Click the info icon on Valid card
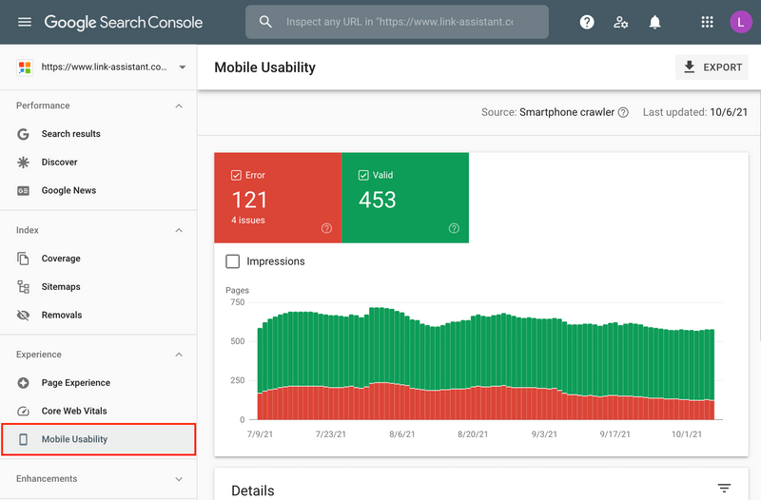Screen dimensions: 761x500 (454, 228)
